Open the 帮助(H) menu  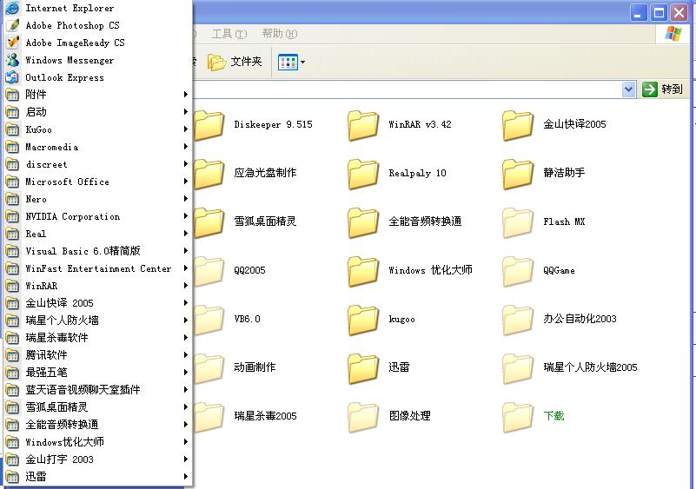pyautogui.click(x=280, y=34)
